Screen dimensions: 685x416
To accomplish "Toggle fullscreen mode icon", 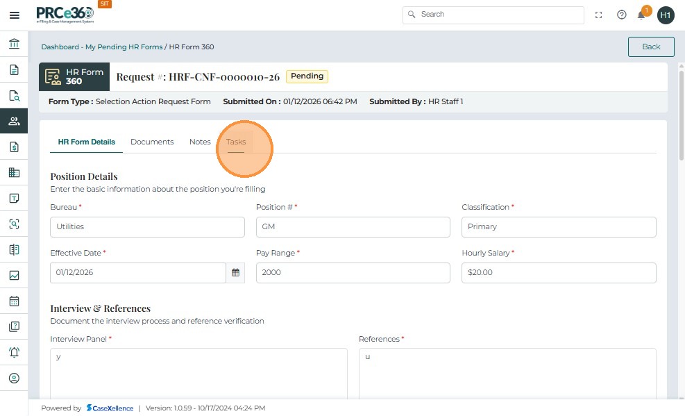I will coord(599,15).
